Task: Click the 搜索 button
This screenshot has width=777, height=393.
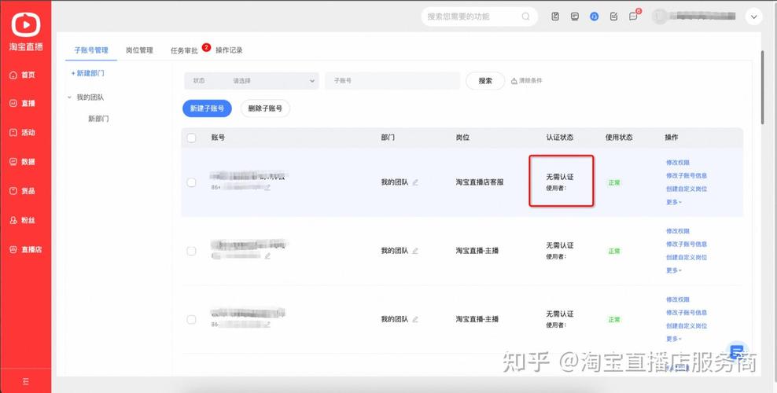Action: (x=485, y=81)
